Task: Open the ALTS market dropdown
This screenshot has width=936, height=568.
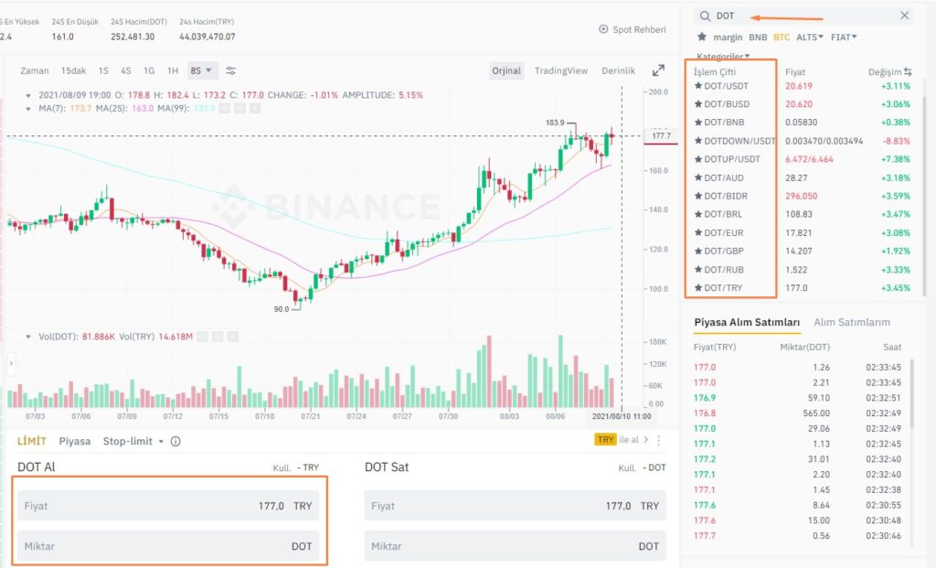Action: [x=810, y=37]
